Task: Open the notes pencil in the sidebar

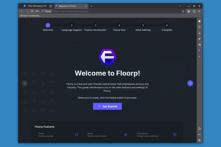Action: (x=199, y=39)
